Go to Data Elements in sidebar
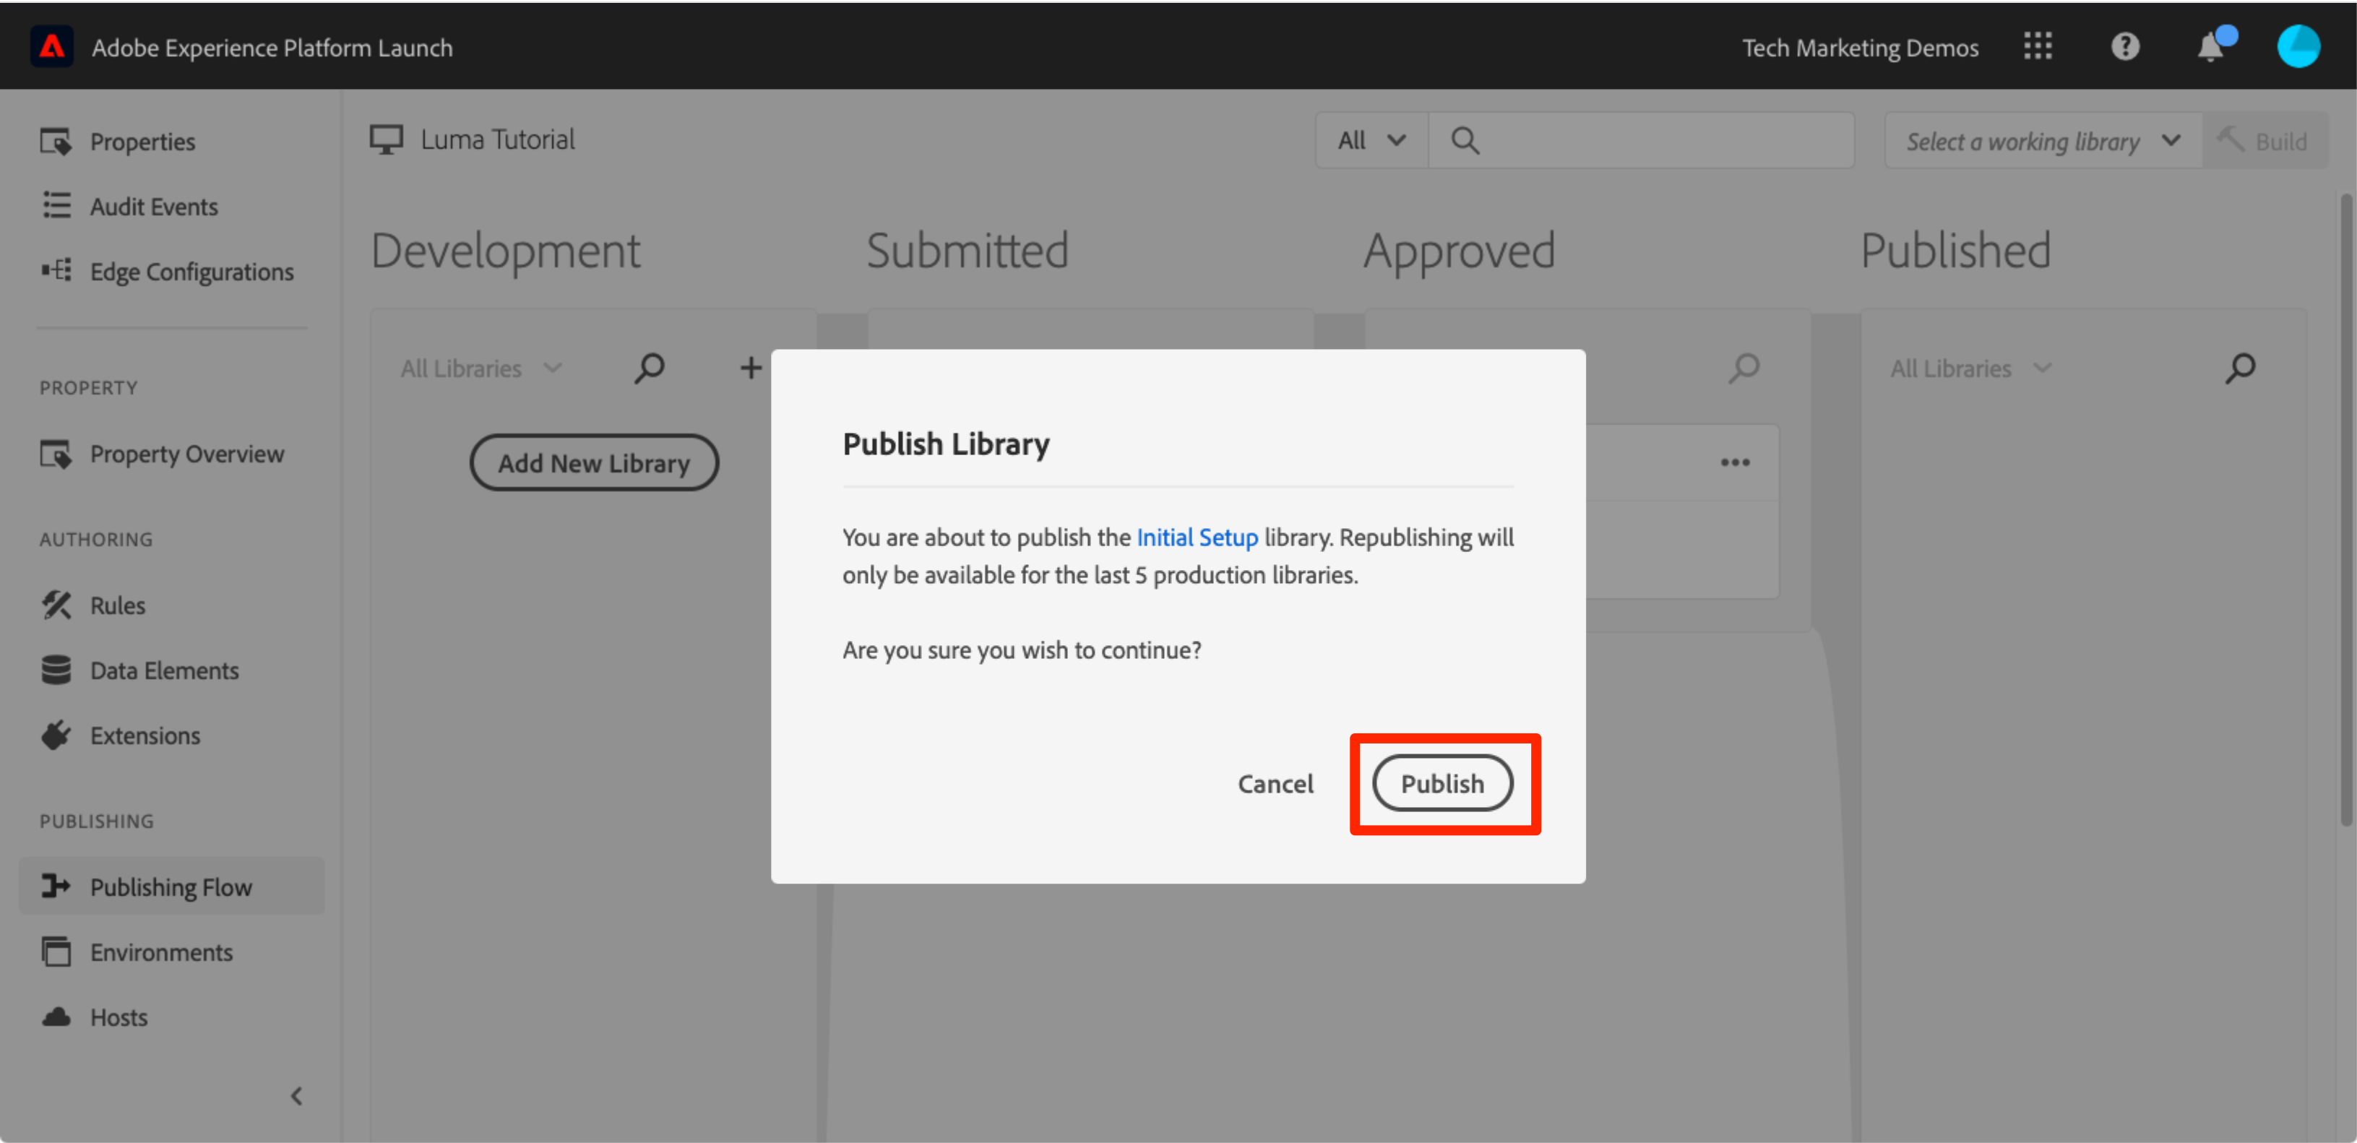The image size is (2357, 1143). pos(164,670)
